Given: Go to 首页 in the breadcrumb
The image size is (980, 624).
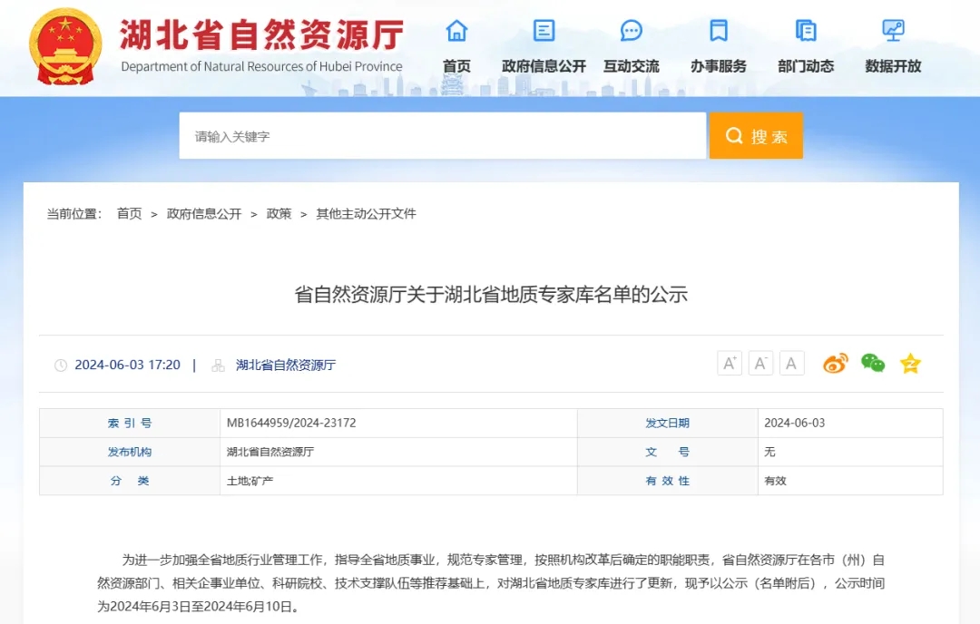Looking at the screenshot, I should [129, 214].
